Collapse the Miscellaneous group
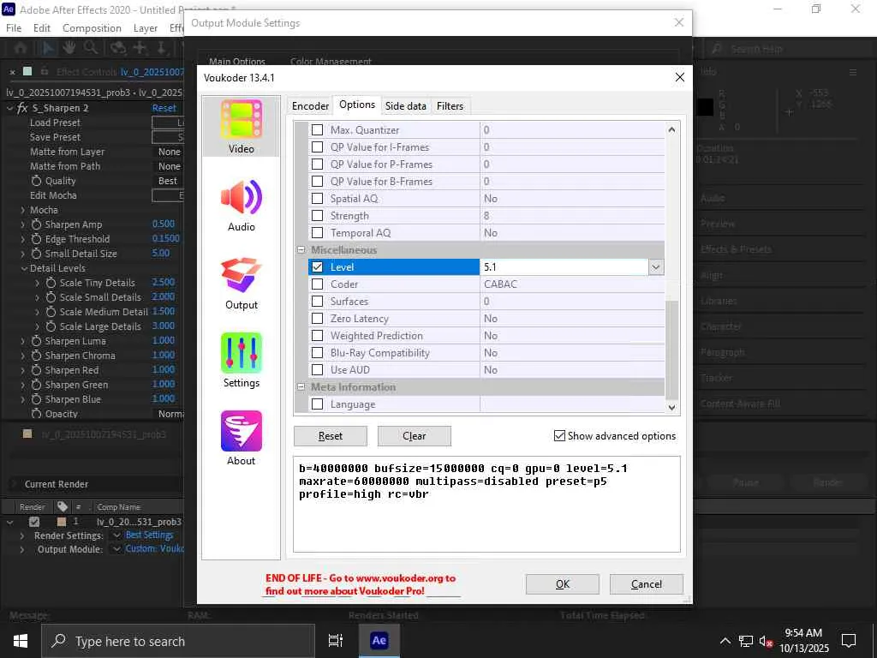Screen dimensions: 877x658 (301, 250)
